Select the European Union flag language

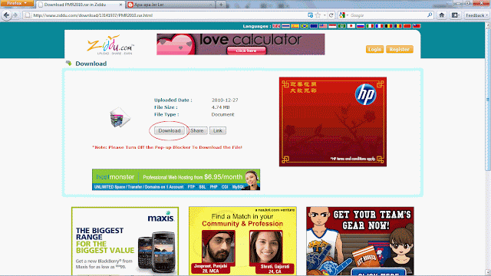click(x=314, y=26)
